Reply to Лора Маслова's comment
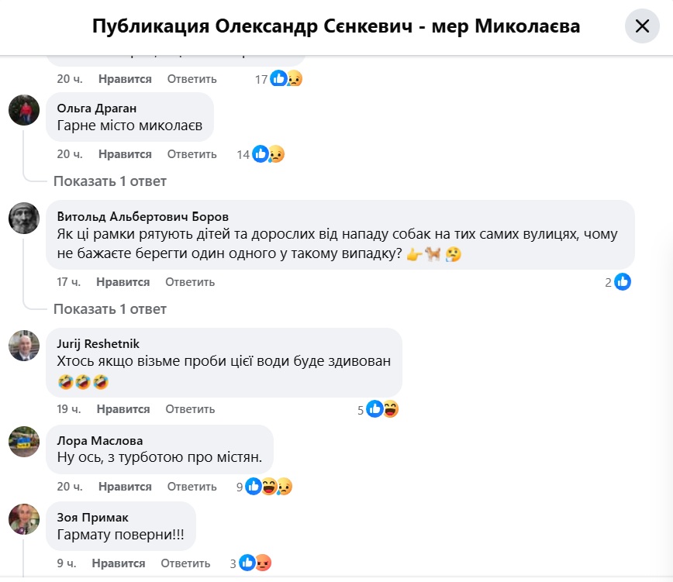This screenshot has width=673, height=582. point(192,487)
